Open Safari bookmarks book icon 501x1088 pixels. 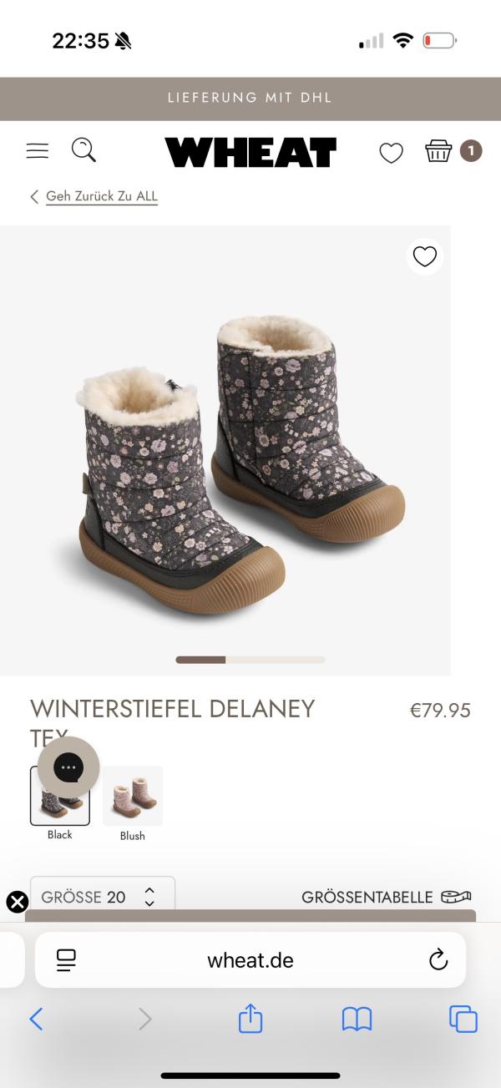357,1019
